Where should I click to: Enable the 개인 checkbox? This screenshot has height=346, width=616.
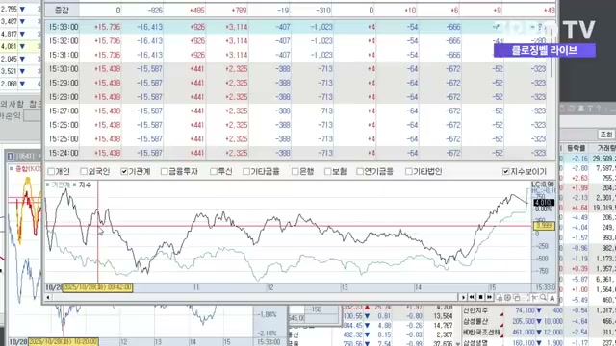click(x=51, y=171)
